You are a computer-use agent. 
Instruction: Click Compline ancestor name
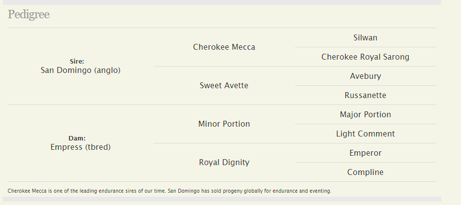pos(365,172)
